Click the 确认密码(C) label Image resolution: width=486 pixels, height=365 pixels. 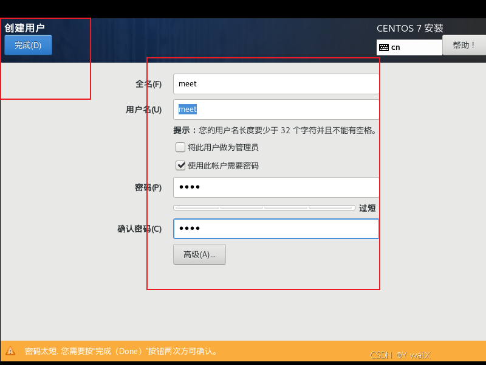click(x=140, y=229)
